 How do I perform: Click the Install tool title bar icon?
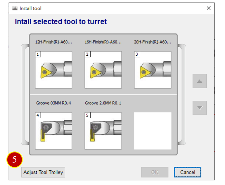click(x=15, y=8)
